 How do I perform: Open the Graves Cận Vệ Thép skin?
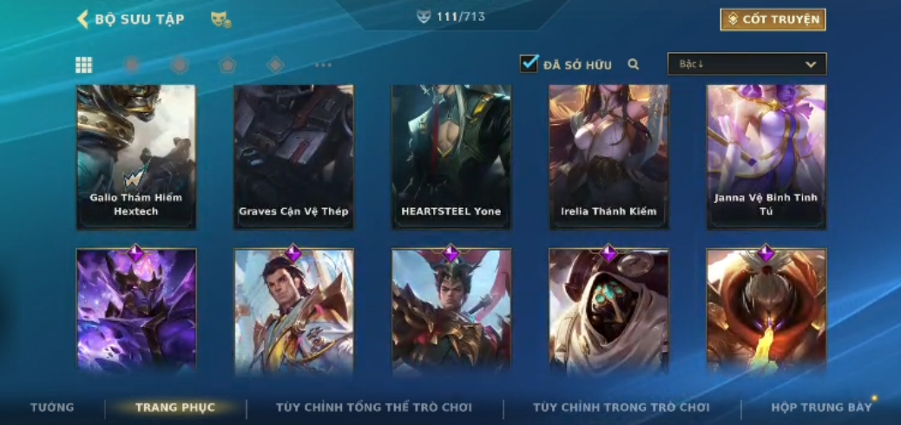click(x=293, y=157)
